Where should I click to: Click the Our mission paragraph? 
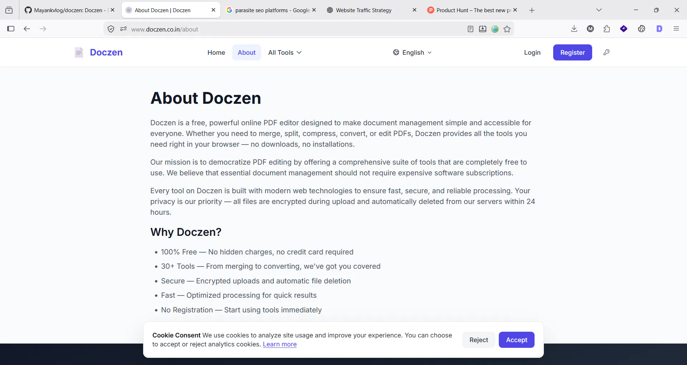pos(338,167)
